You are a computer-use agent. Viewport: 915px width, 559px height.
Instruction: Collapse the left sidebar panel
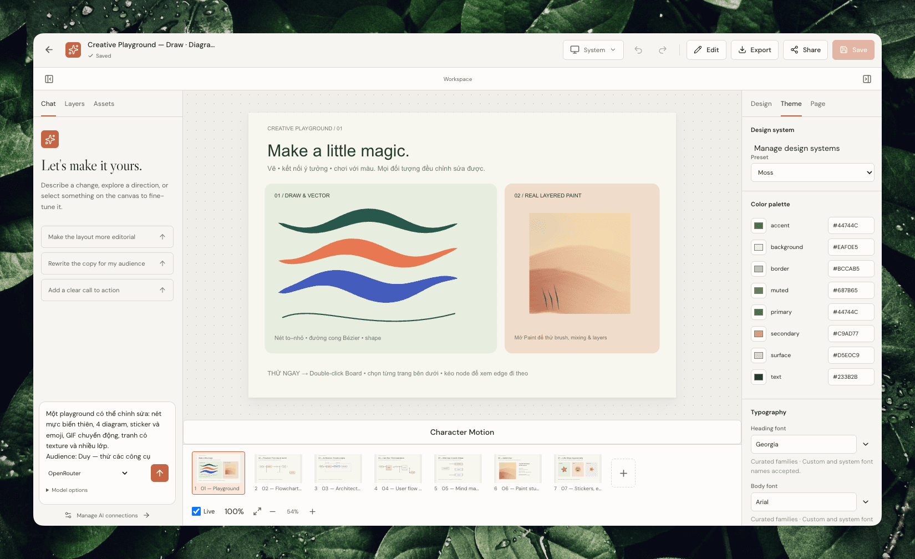tap(49, 79)
